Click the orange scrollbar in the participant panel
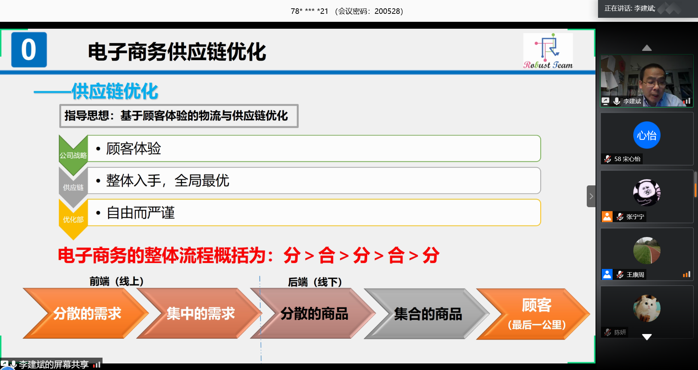 coord(695,190)
